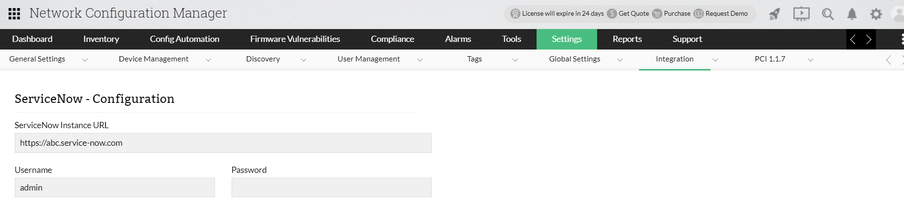This screenshot has height=211, width=904.
Task: Click the Request Demo link
Action: pyautogui.click(x=727, y=13)
